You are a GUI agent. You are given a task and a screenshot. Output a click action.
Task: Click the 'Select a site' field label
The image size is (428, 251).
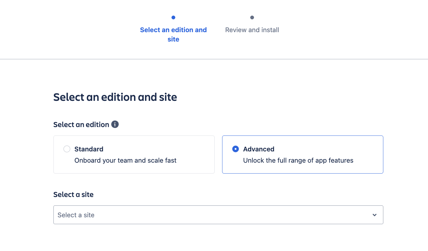point(73,194)
